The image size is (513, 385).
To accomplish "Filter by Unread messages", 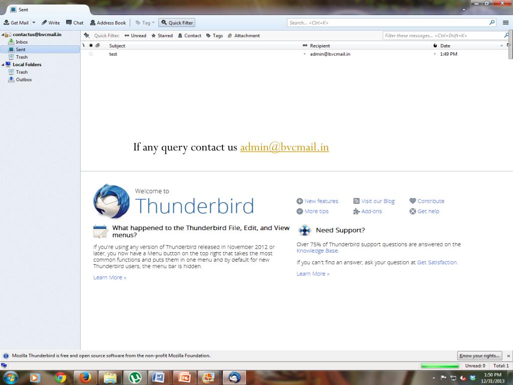I will coord(135,36).
